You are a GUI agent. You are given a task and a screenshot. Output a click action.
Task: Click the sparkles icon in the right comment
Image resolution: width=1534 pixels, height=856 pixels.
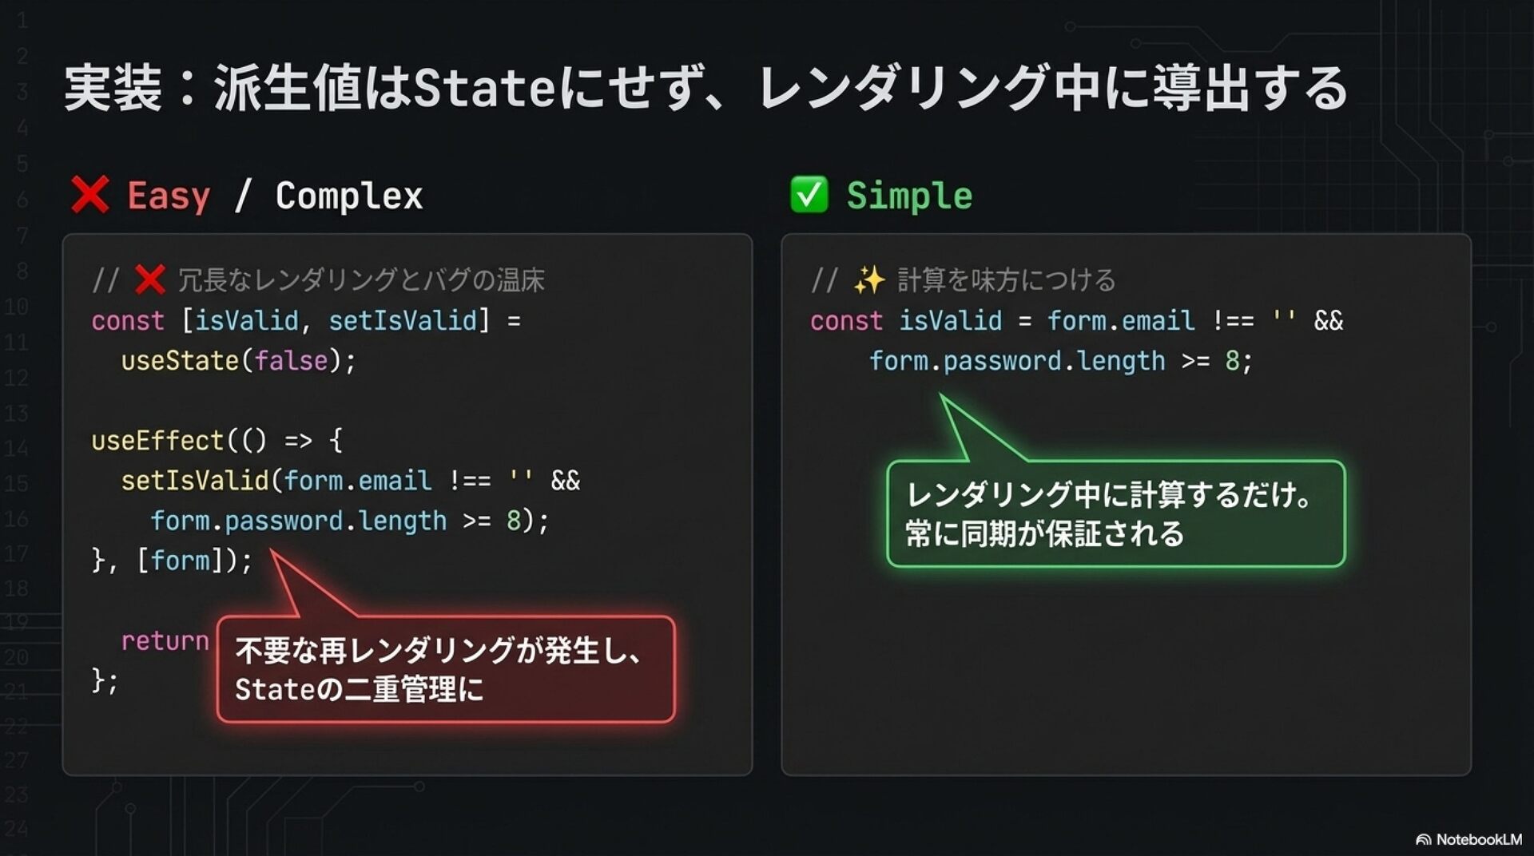pos(868,280)
